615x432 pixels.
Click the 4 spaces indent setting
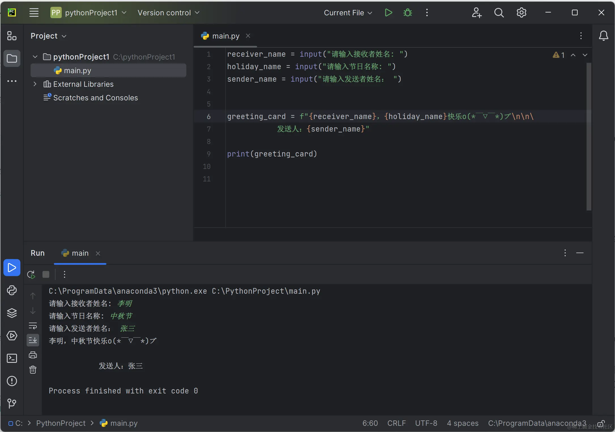462,423
